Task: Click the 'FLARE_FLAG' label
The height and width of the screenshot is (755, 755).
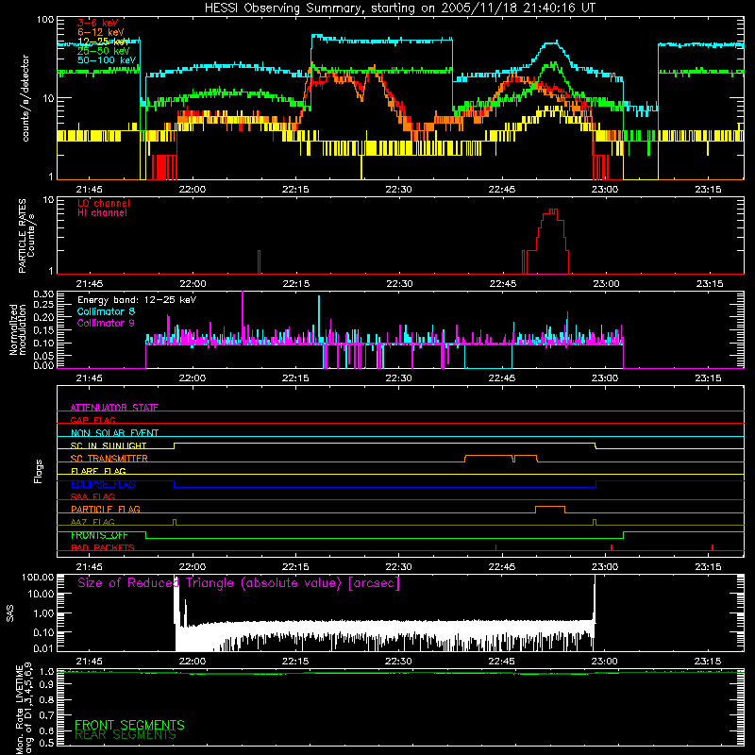Action: coord(98,471)
